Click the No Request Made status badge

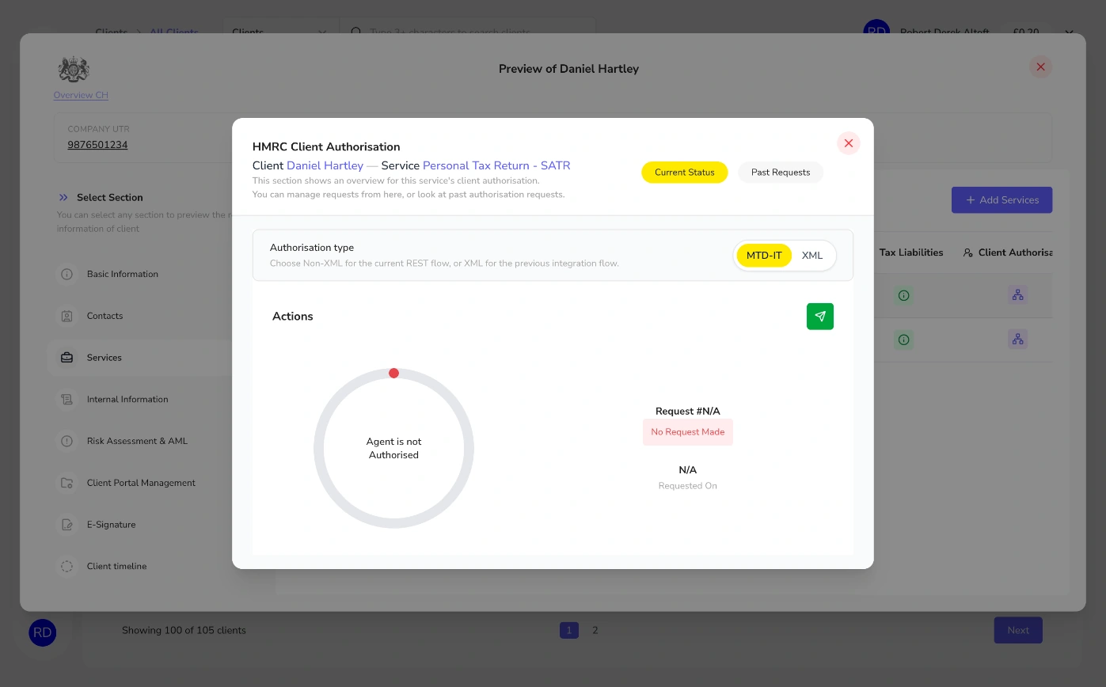pyautogui.click(x=688, y=432)
